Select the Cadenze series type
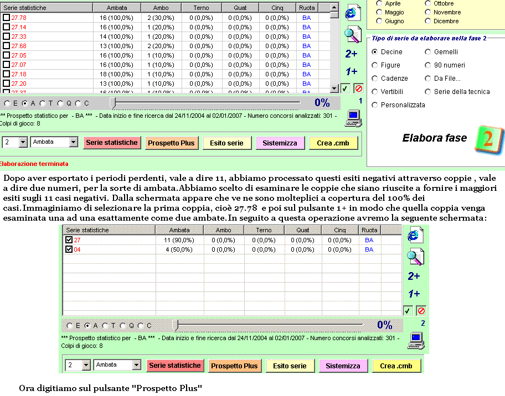 [374, 79]
